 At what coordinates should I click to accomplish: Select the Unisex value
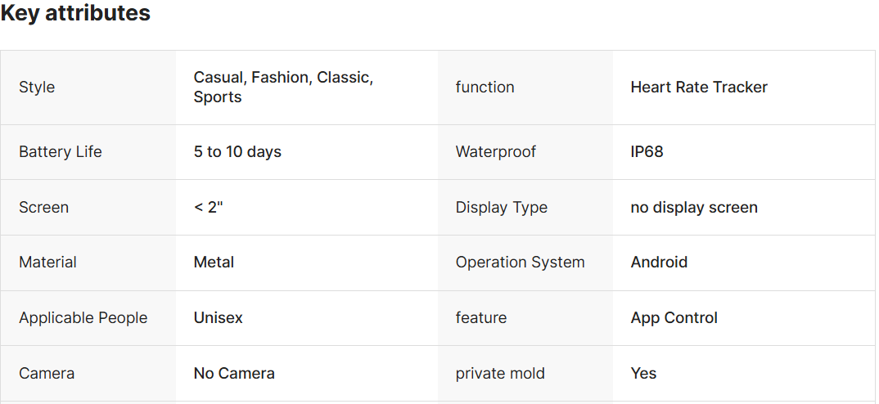click(218, 317)
